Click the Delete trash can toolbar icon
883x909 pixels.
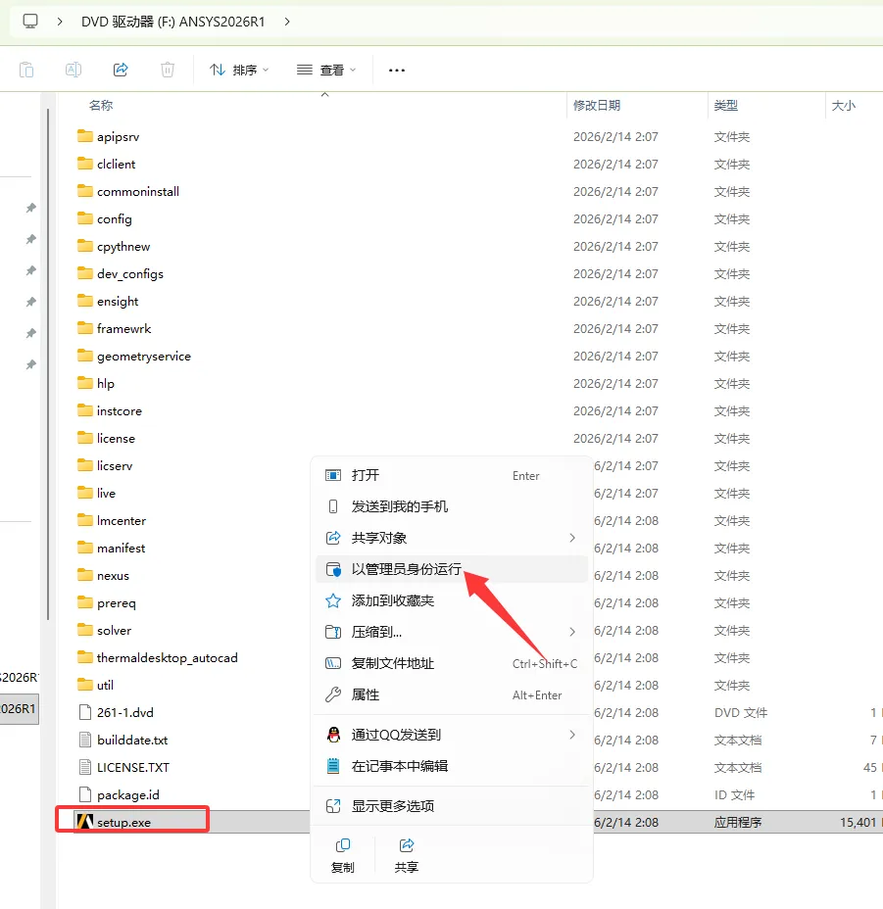[x=167, y=71]
